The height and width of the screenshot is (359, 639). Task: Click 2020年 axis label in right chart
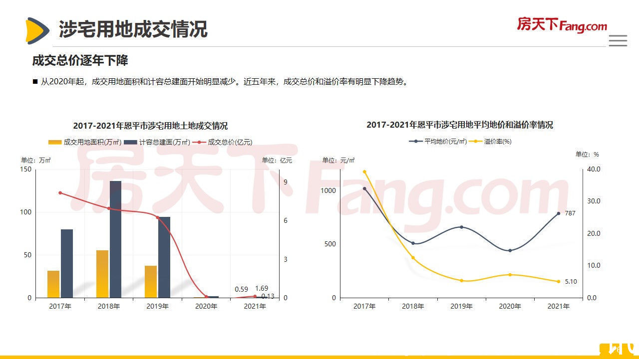click(510, 306)
